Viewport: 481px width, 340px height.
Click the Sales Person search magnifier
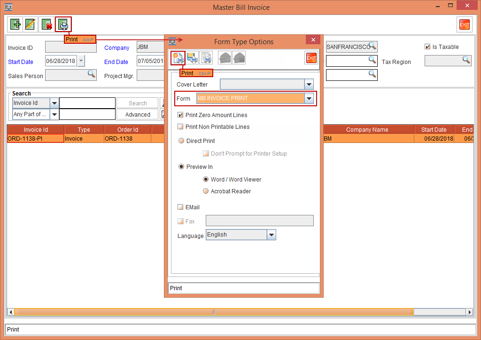pyautogui.click(x=93, y=76)
